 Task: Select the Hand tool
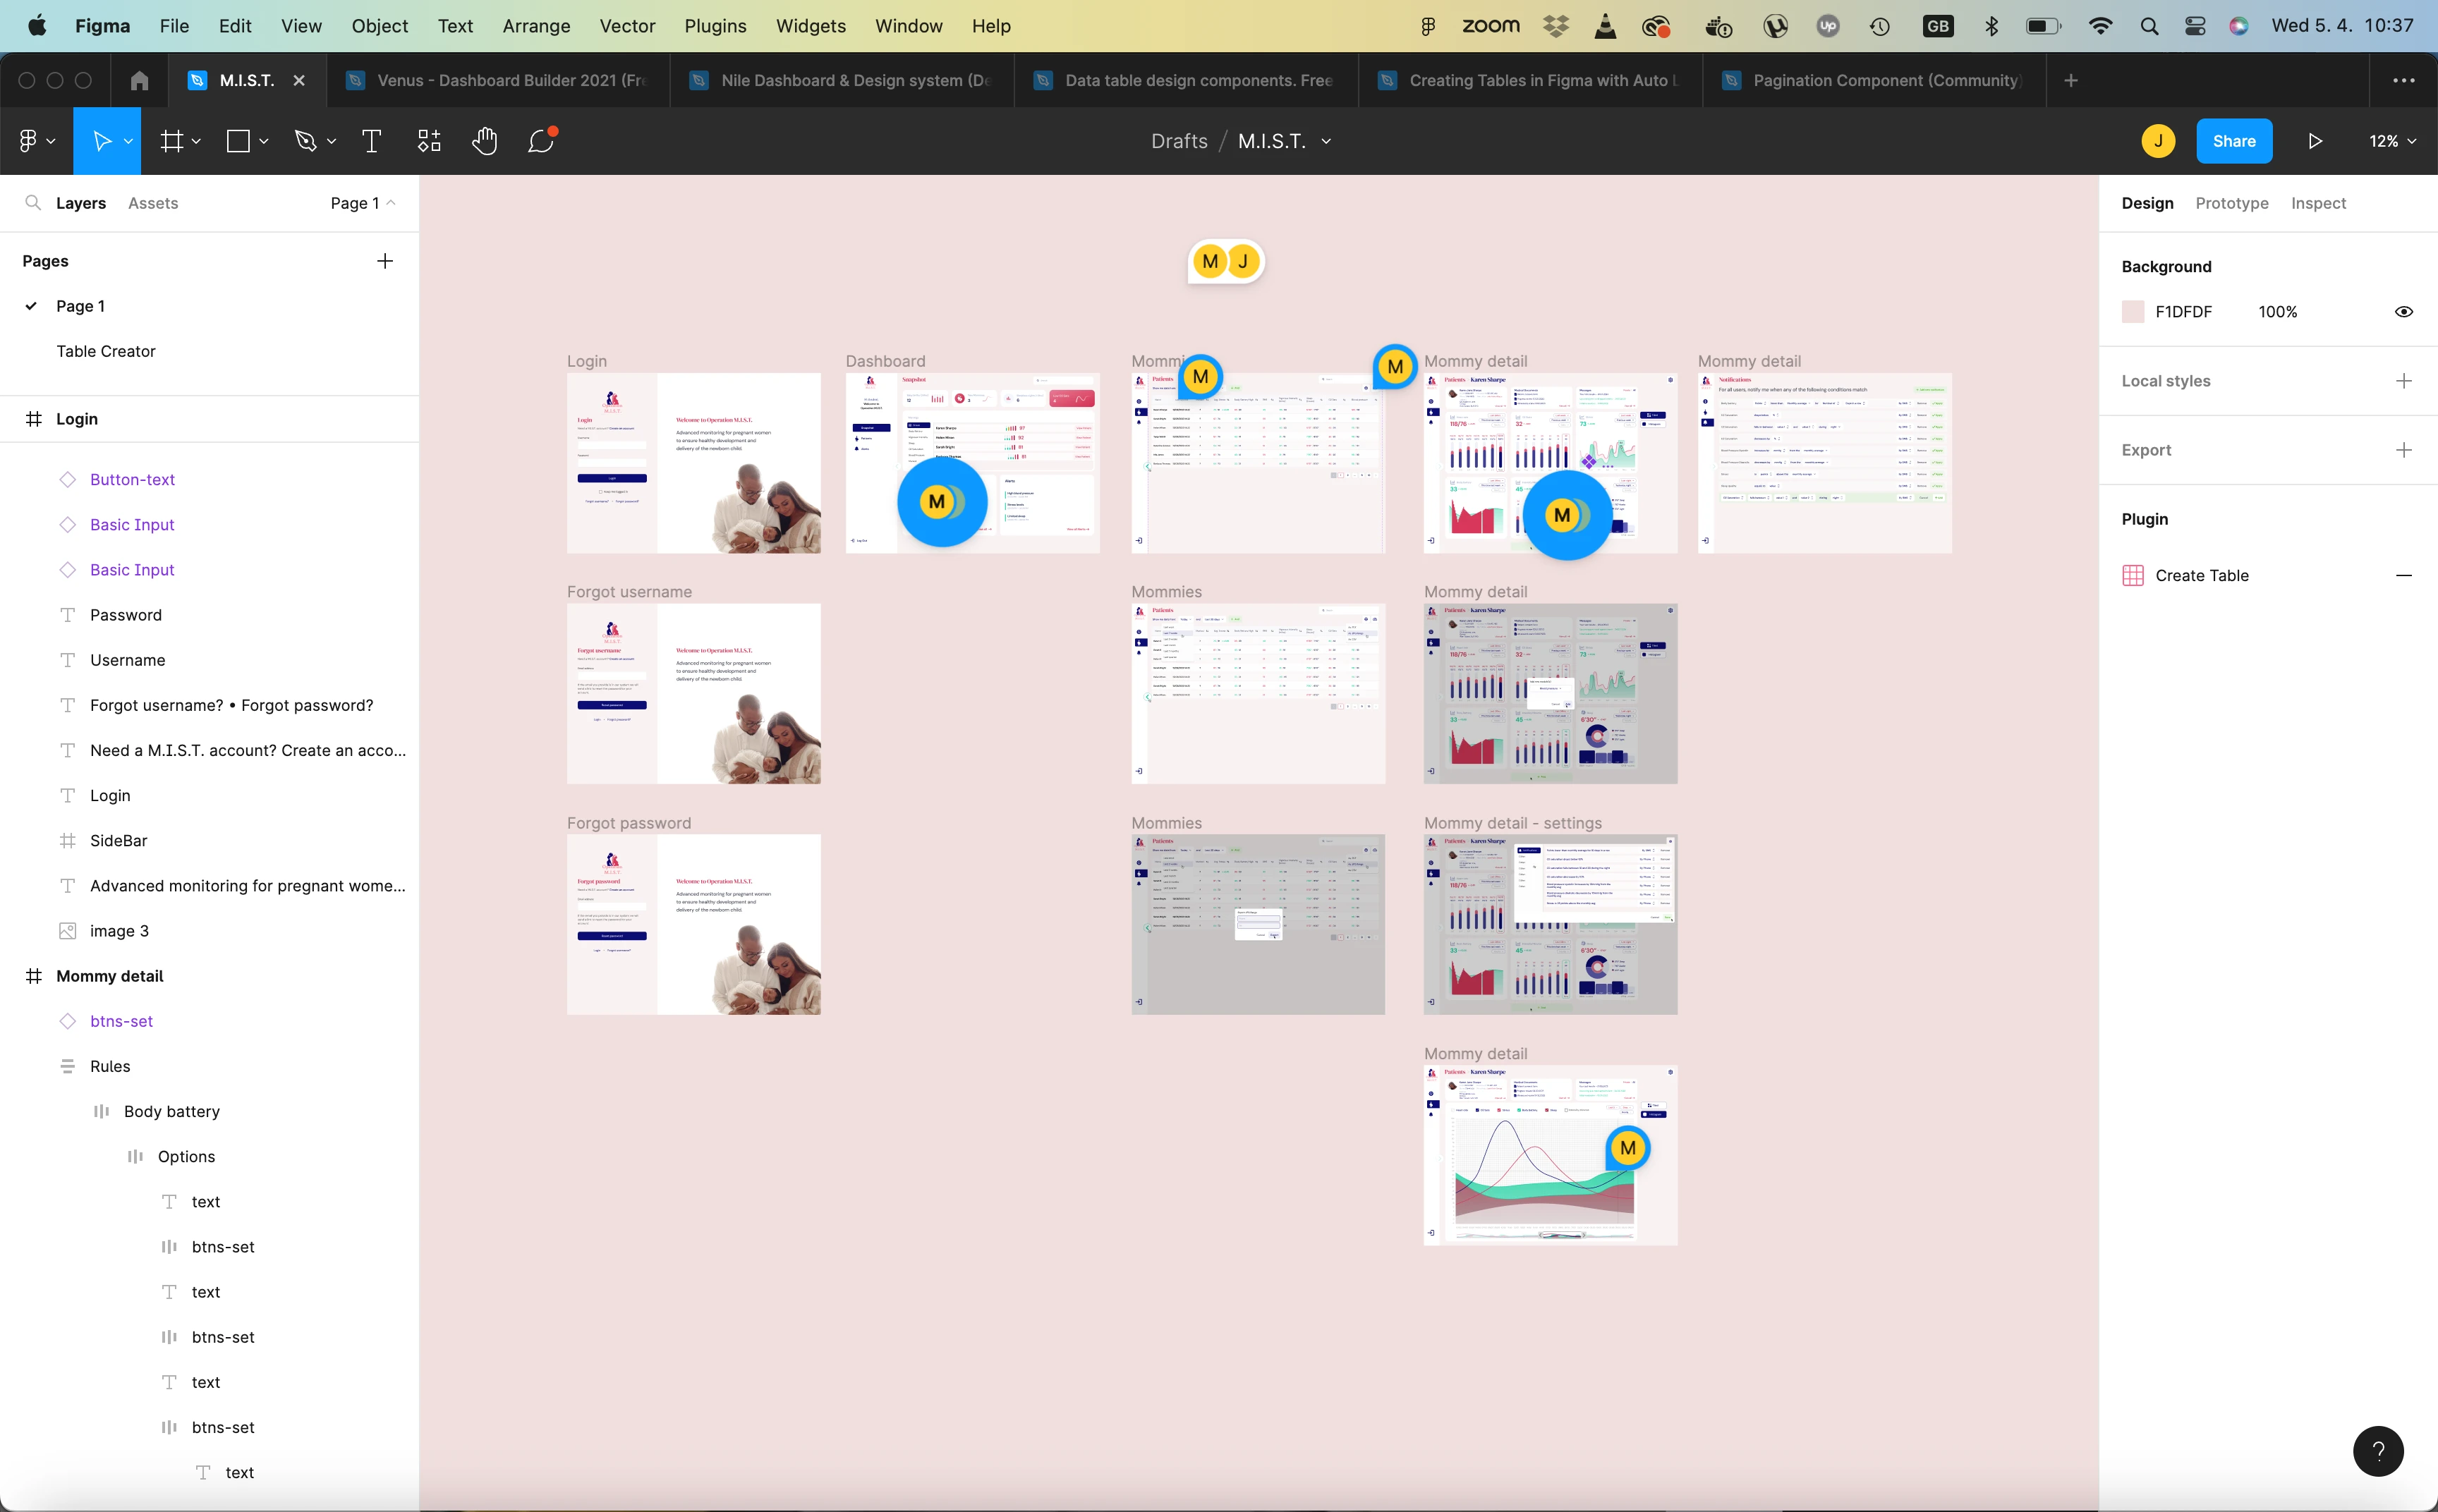485,141
